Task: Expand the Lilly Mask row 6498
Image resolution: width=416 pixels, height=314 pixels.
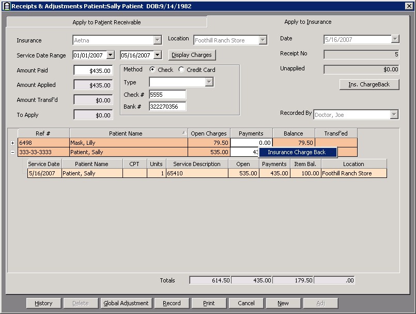Action: (12, 143)
